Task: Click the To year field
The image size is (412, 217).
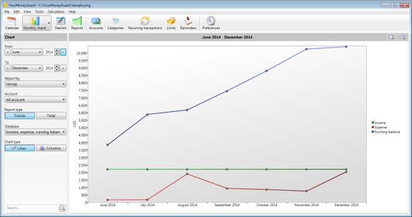Action: (49, 68)
